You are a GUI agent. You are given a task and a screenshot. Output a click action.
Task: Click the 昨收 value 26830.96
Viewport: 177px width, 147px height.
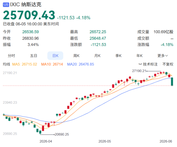coord(30,38)
